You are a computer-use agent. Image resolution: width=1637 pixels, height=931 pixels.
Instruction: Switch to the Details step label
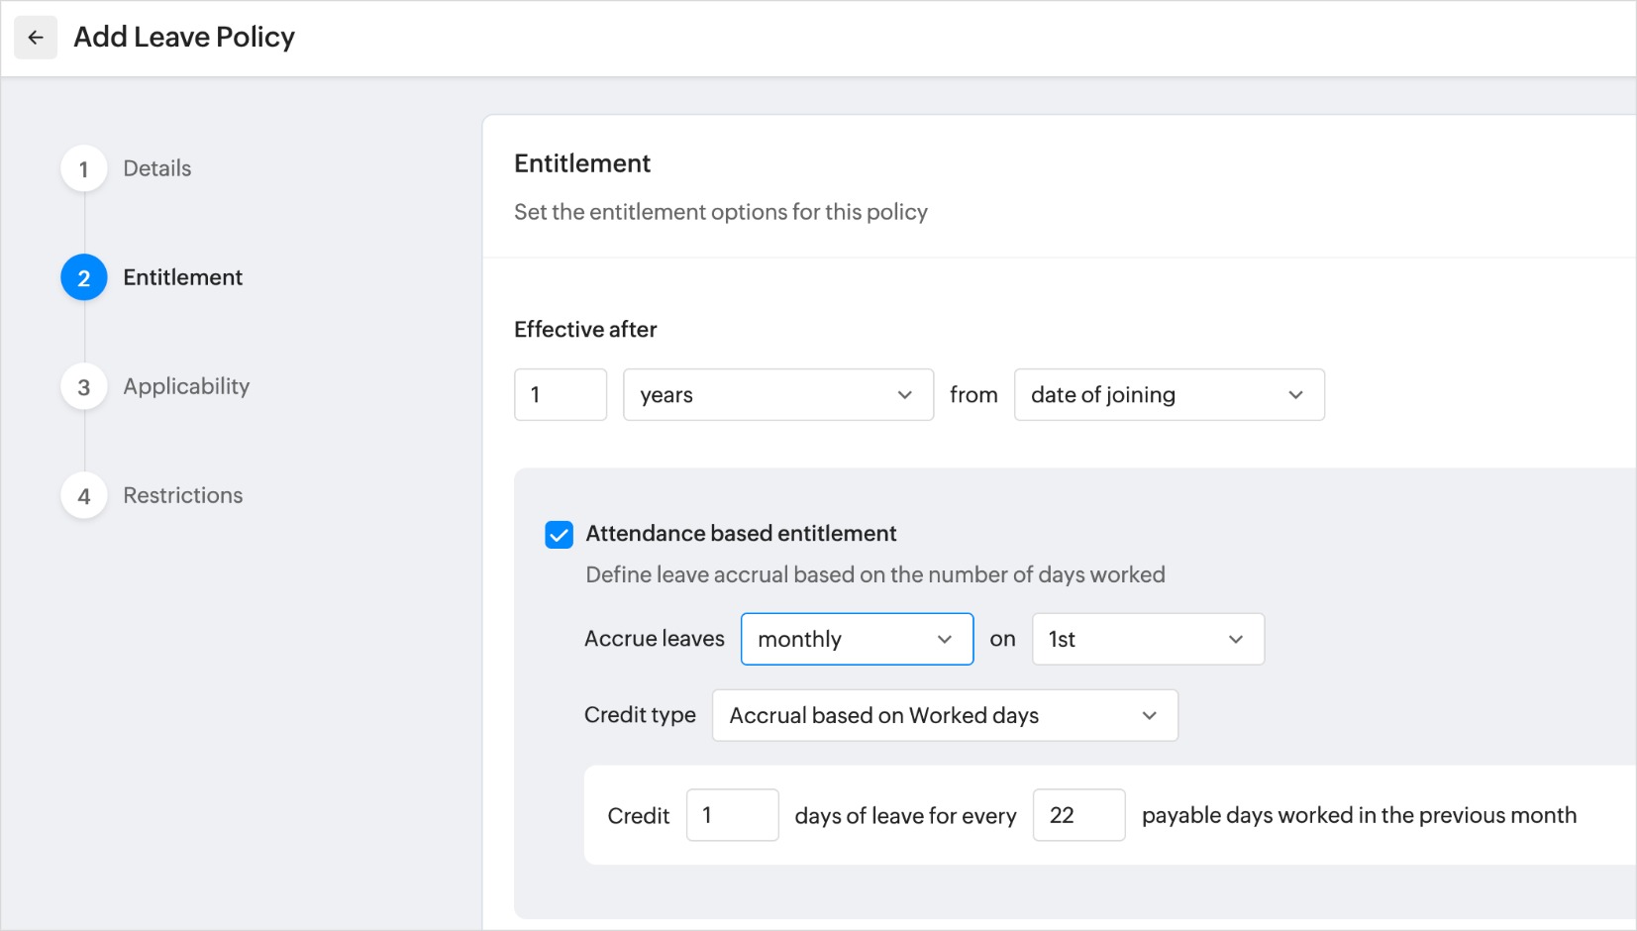(157, 169)
